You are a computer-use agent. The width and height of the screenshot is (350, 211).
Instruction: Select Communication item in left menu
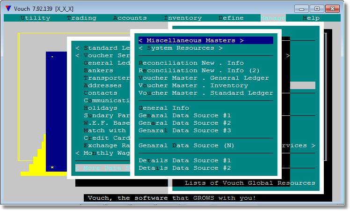[x=107, y=100]
